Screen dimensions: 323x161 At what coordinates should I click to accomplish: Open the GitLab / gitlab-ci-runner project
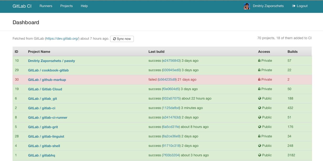point(47,117)
